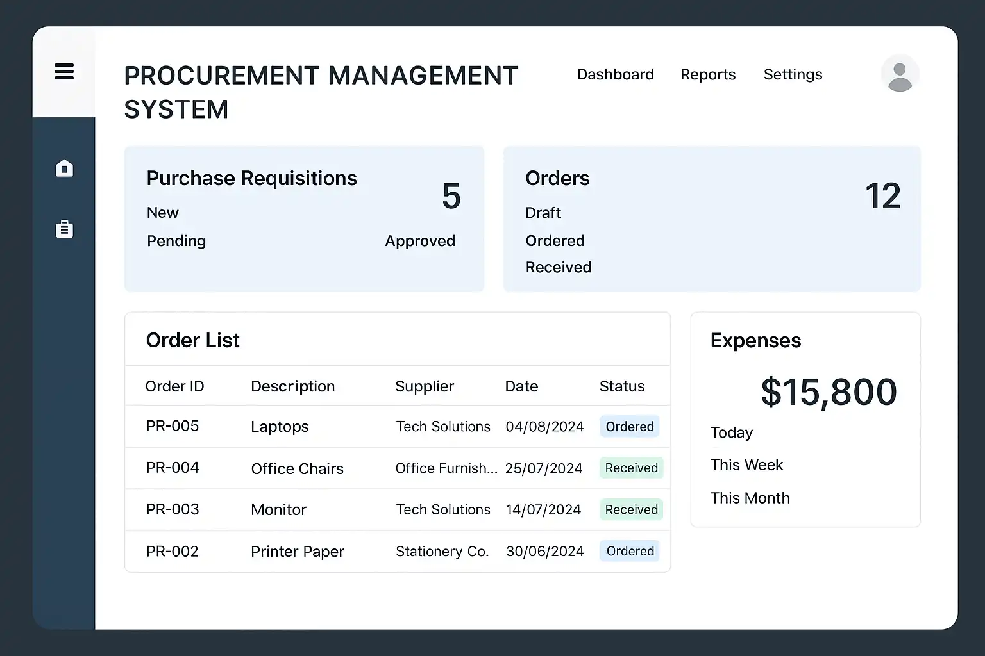Click the Received status badge for PR-004
Image resolution: width=985 pixels, height=656 pixels.
click(x=631, y=468)
